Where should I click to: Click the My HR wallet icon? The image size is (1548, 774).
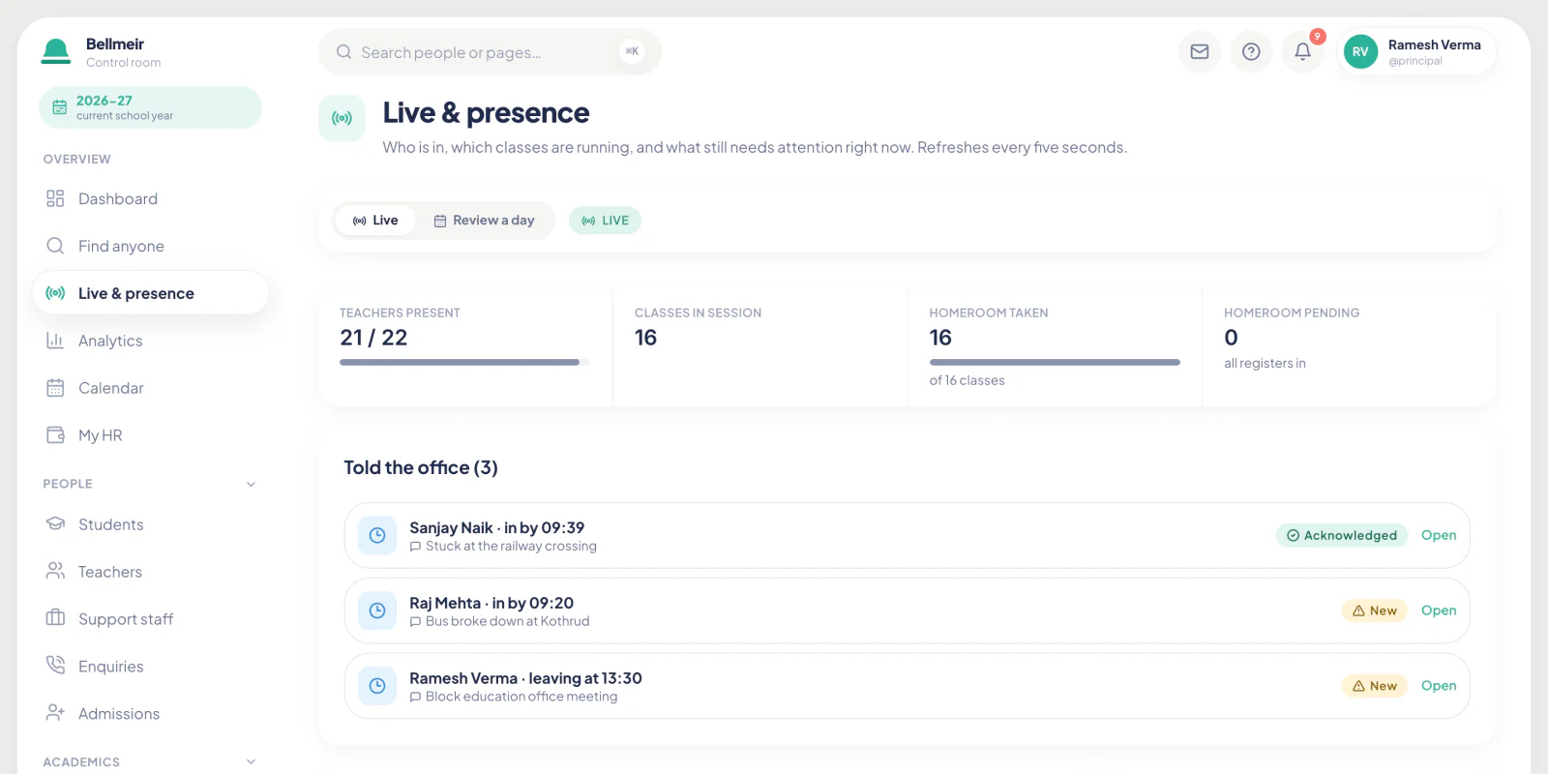pyautogui.click(x=55, y=435)
